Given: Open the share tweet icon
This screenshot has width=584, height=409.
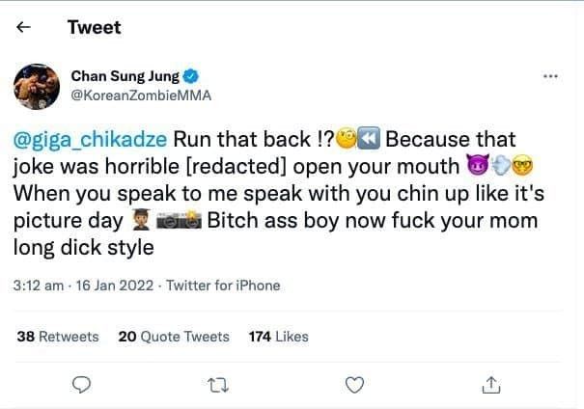Looking at the screenshot, I should [x=490, y=386].
